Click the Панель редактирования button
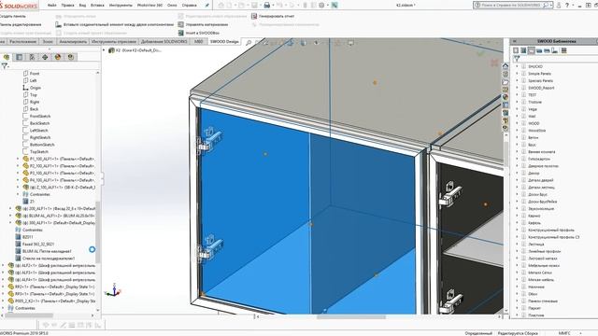The height and width of the screenshot is (336, 598). [x=21, y=24]
